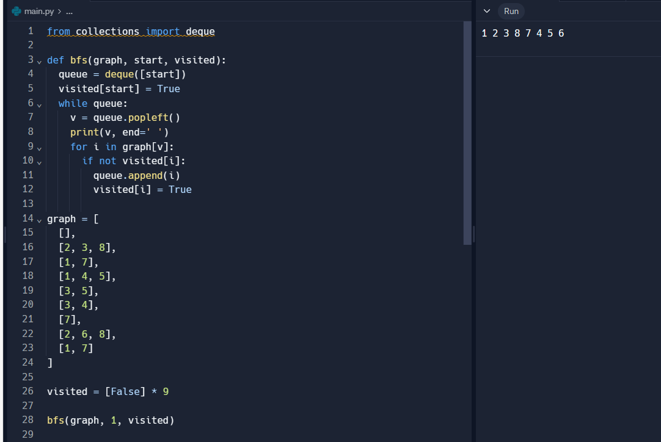This screenshot has width=661, height=442.
Task: Open the main.py breadcrumb
Action: [x=38, y=12]
